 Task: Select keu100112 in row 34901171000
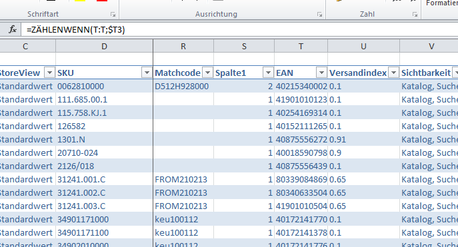pyautogui.click(x=183, y=219)
